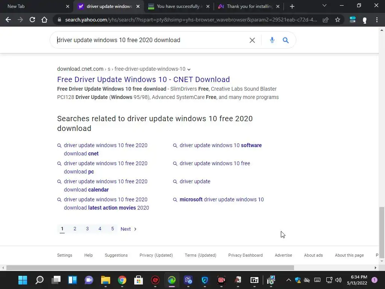The height and width of the screenshot is (289, 385).
Task: Open the browser home page
Action: click(x=44, y=20)
